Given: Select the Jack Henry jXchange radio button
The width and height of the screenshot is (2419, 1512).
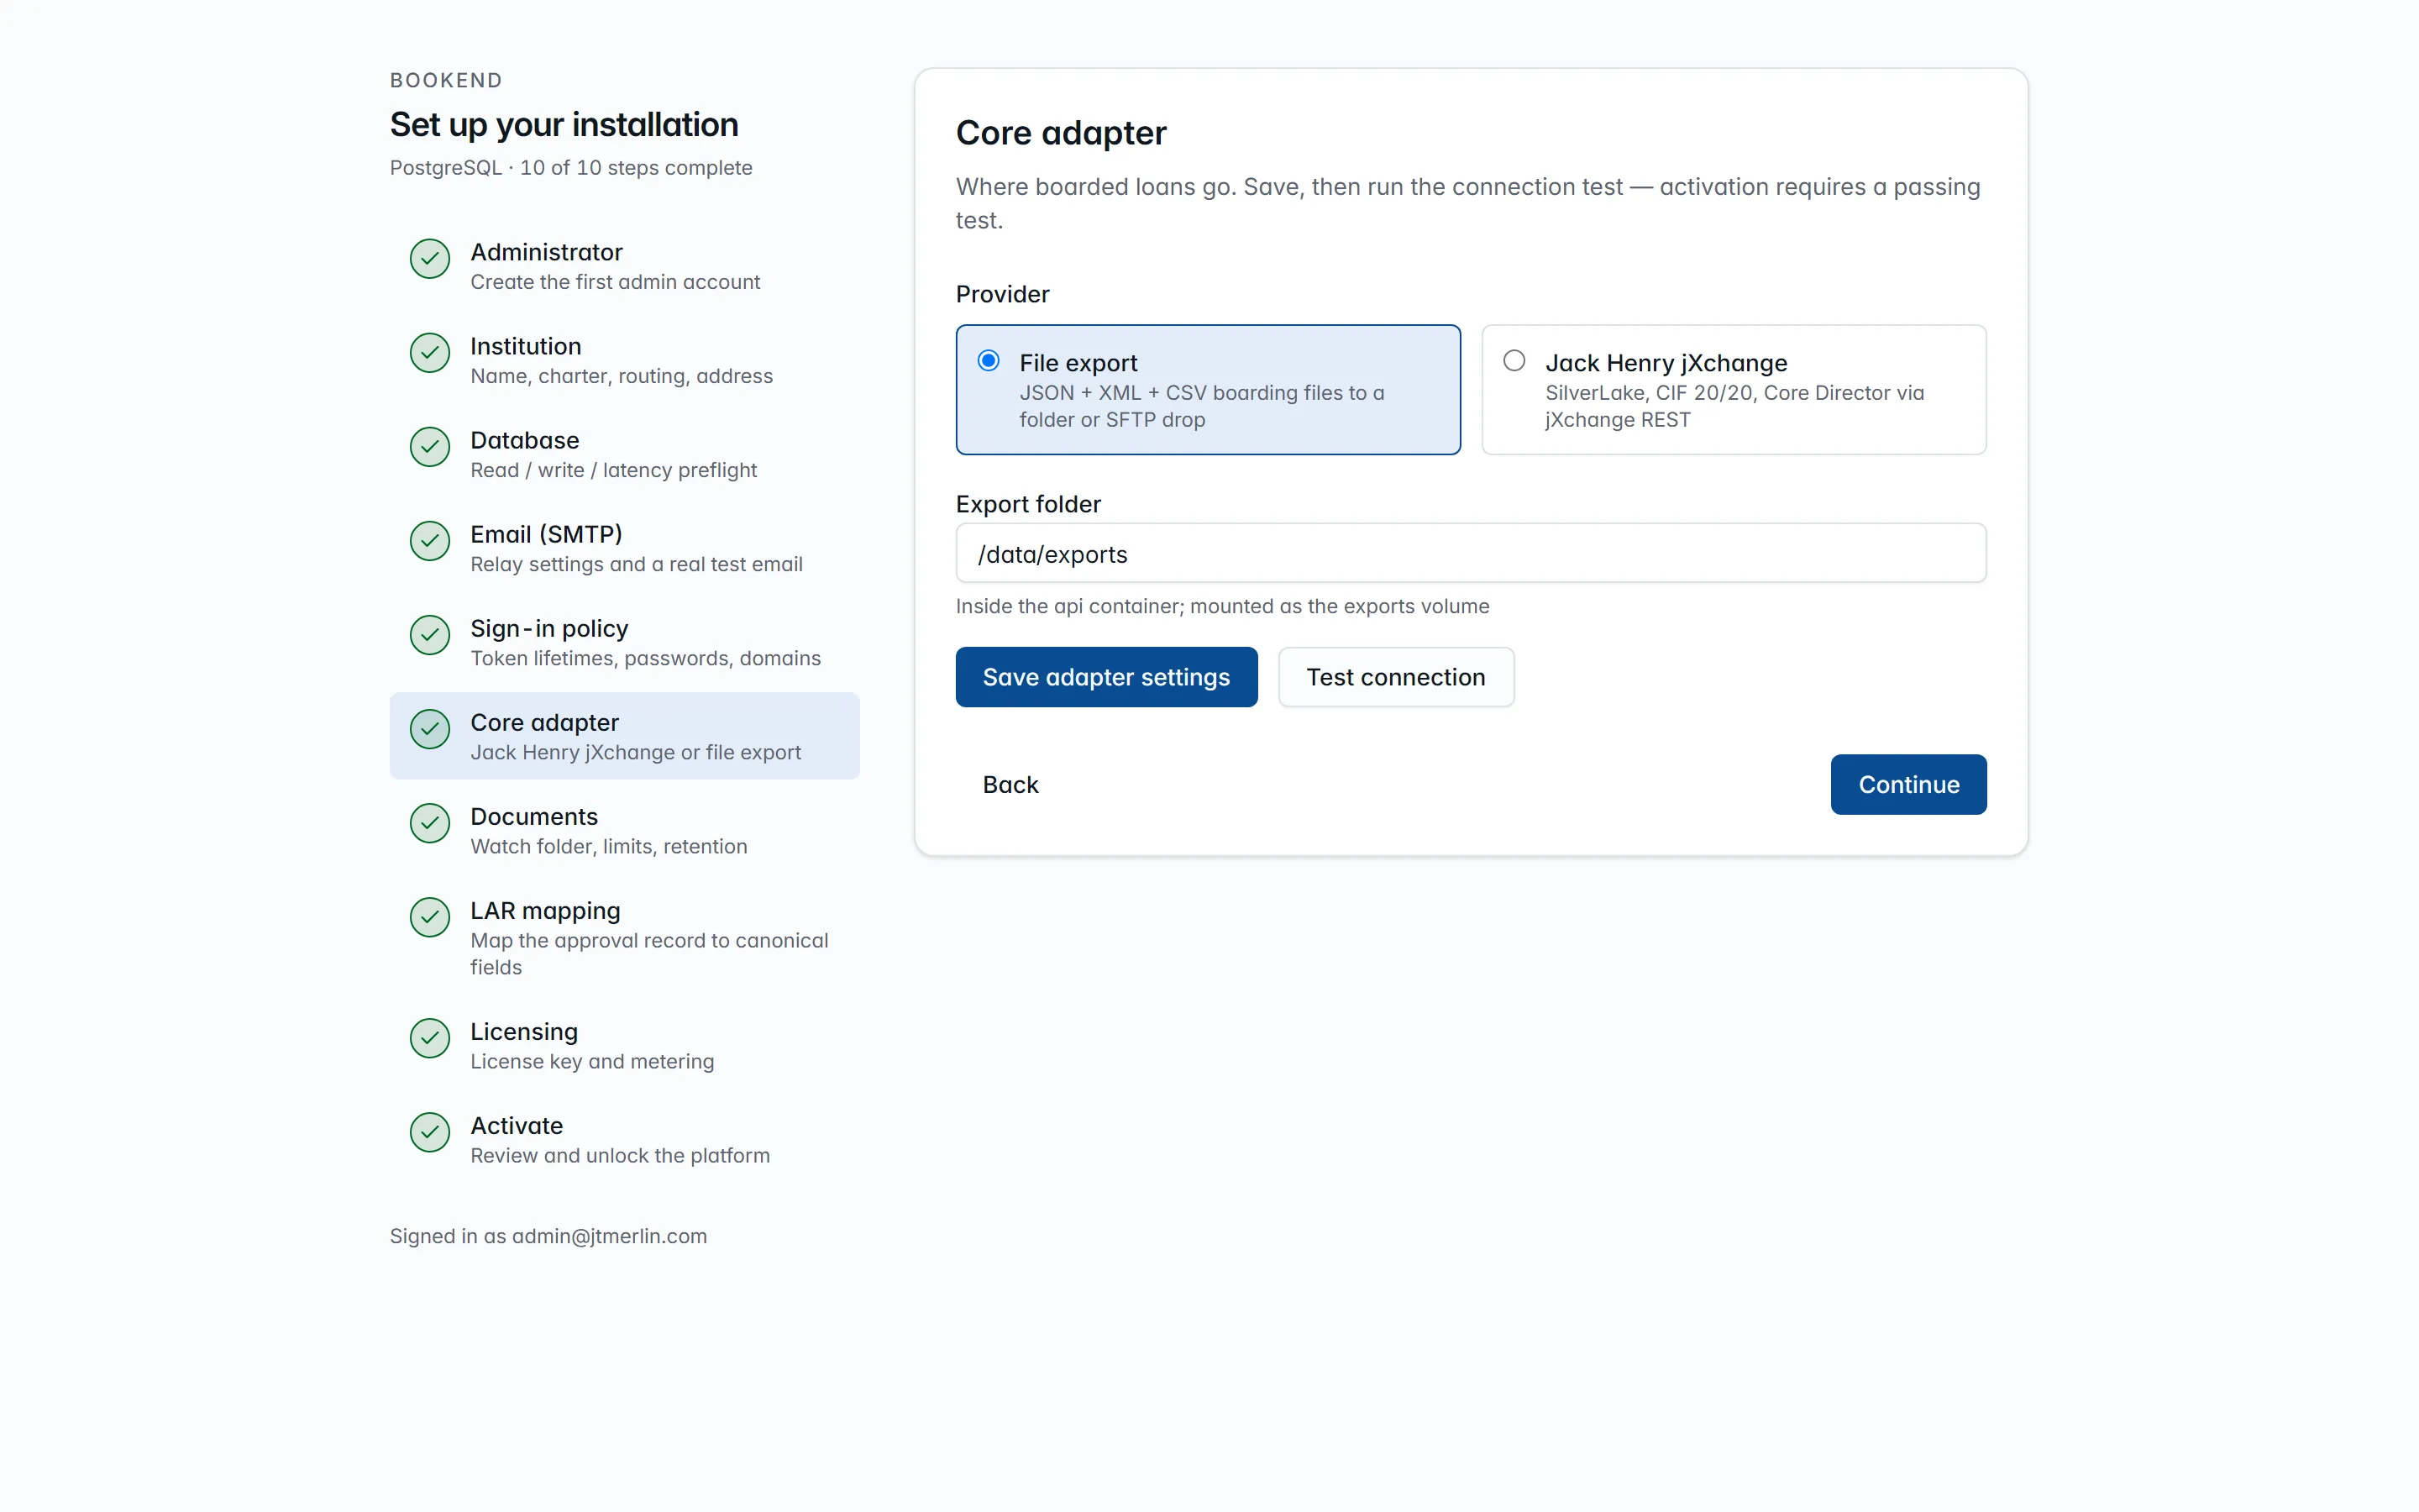Looking at the screenshot, I should point(1514,361).
